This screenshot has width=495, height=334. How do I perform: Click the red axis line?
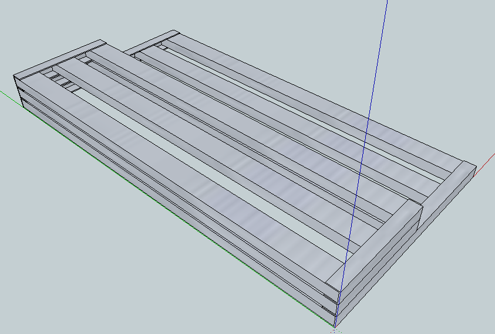click(484, 165)
